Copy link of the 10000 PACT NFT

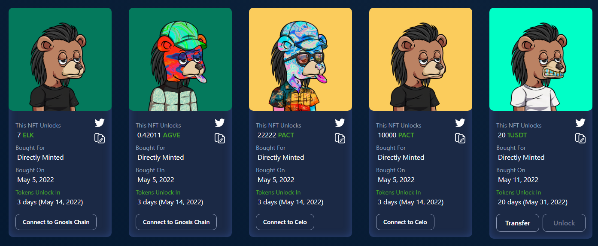click(x=460, y=138)
